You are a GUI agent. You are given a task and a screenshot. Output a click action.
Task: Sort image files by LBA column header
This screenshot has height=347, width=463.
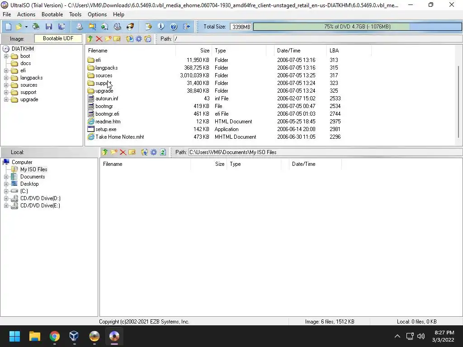(x=349, y=51)
